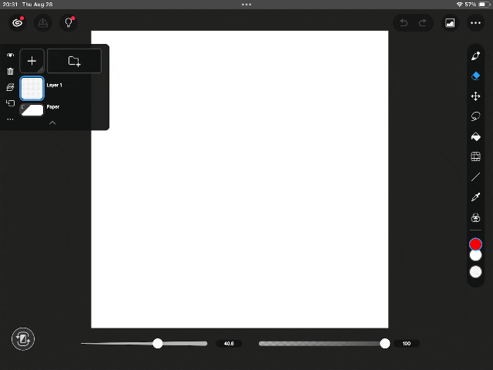Select the Eraser tool

475,76
